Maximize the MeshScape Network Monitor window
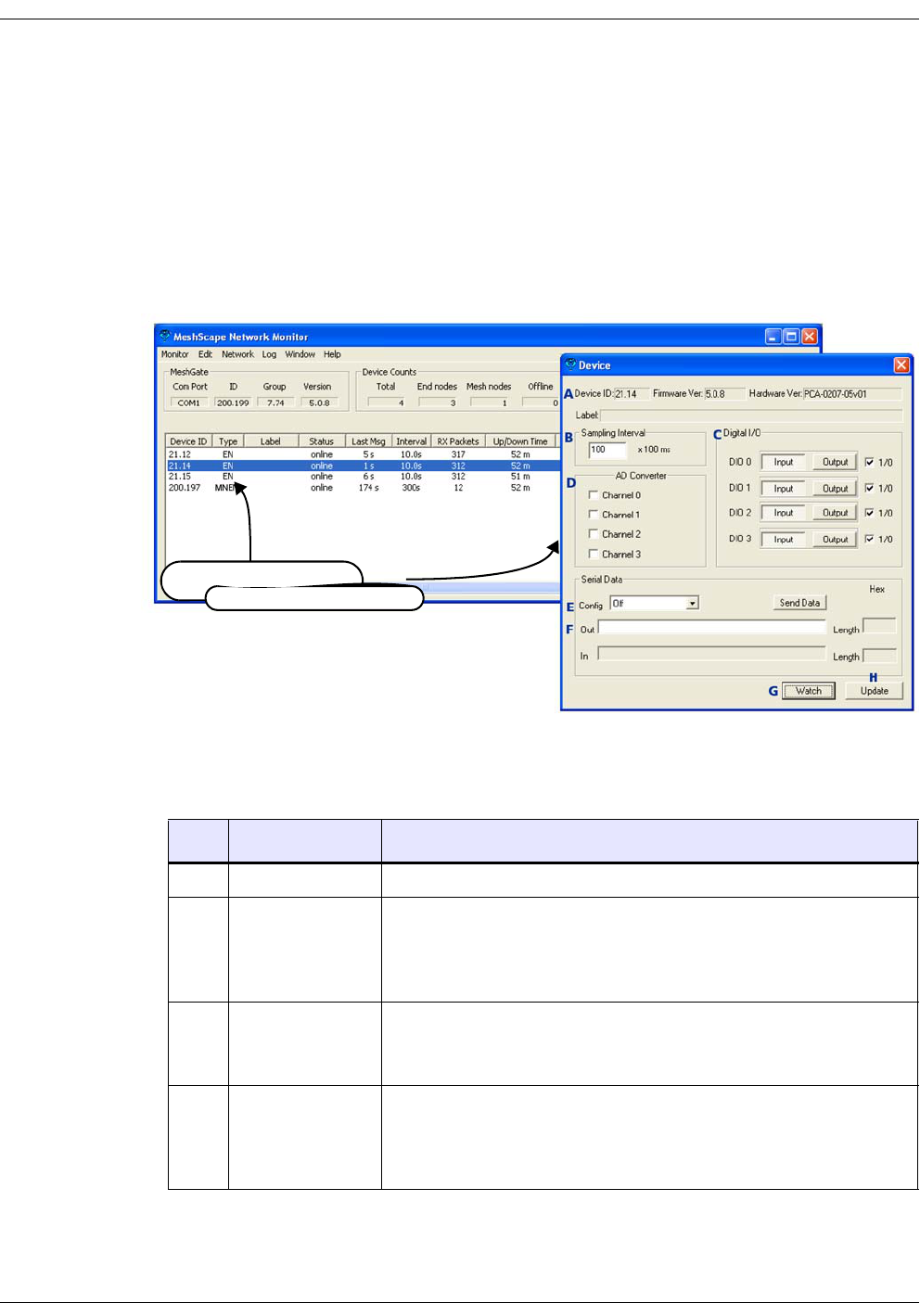 (x=791, y=337)
